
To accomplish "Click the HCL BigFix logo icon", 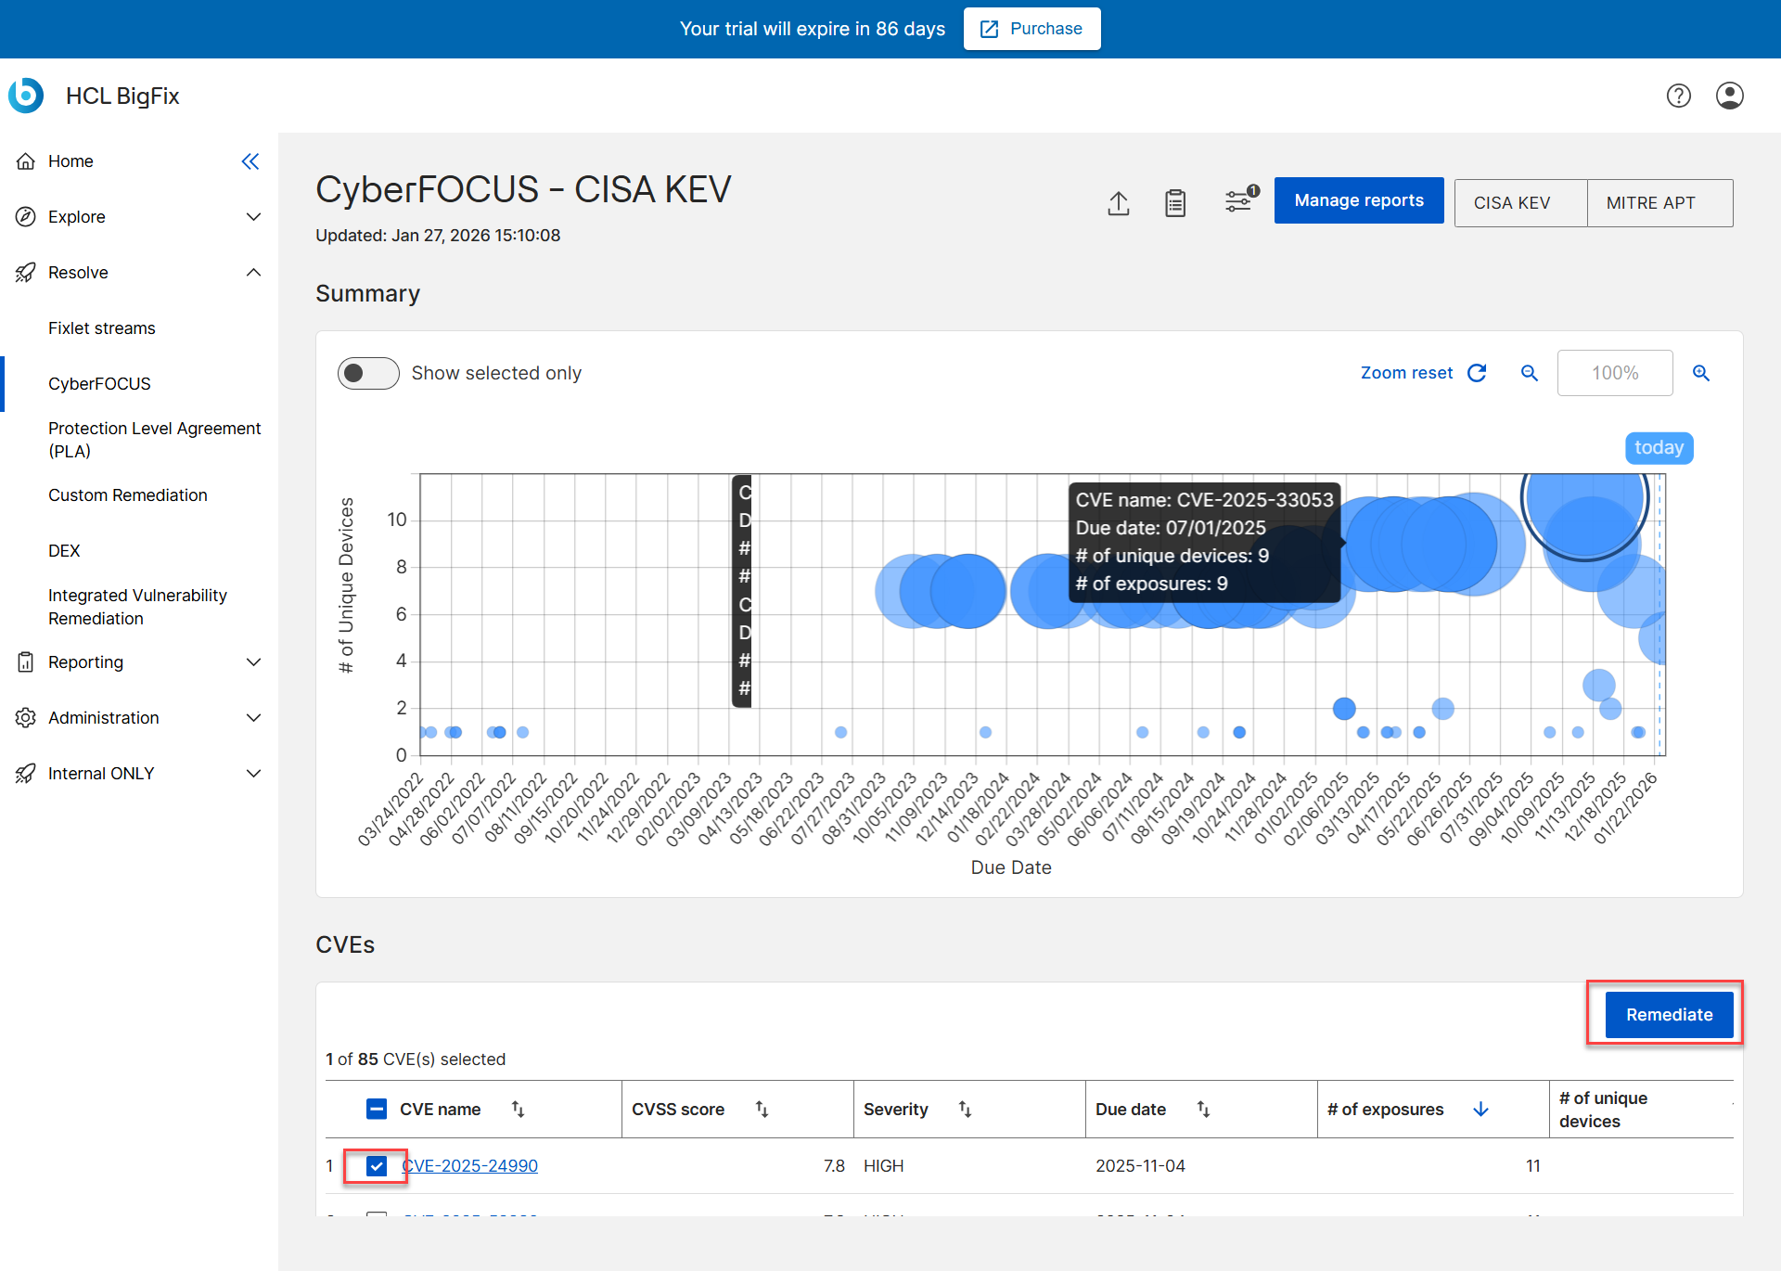I will point(25,96).
